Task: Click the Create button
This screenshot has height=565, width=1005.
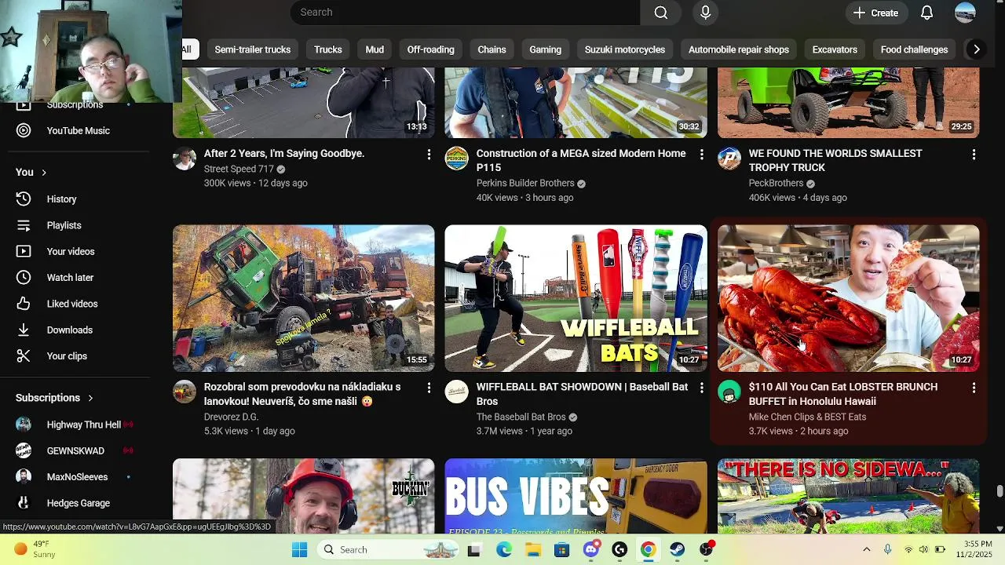Action: [875, 13]
